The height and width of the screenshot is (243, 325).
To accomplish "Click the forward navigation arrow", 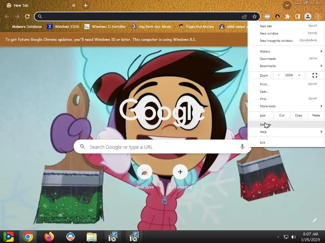I will 17,16.
